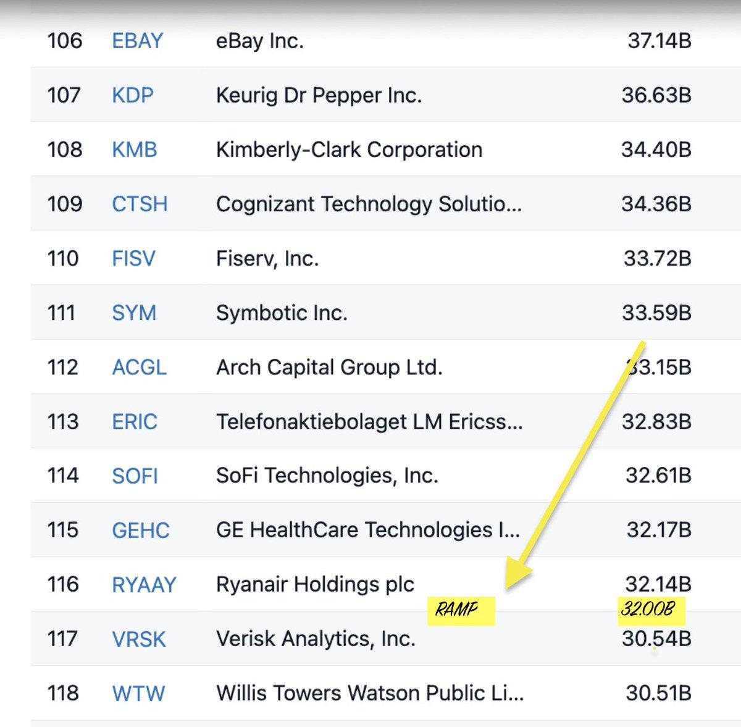Image resolution: width=741 pixels, height=727 pixels.
Task: Click the KDP ticker symbol
Action: tap(132, 95)
